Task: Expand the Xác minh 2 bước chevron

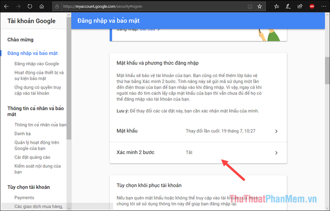Action: [x=276, y=153]
